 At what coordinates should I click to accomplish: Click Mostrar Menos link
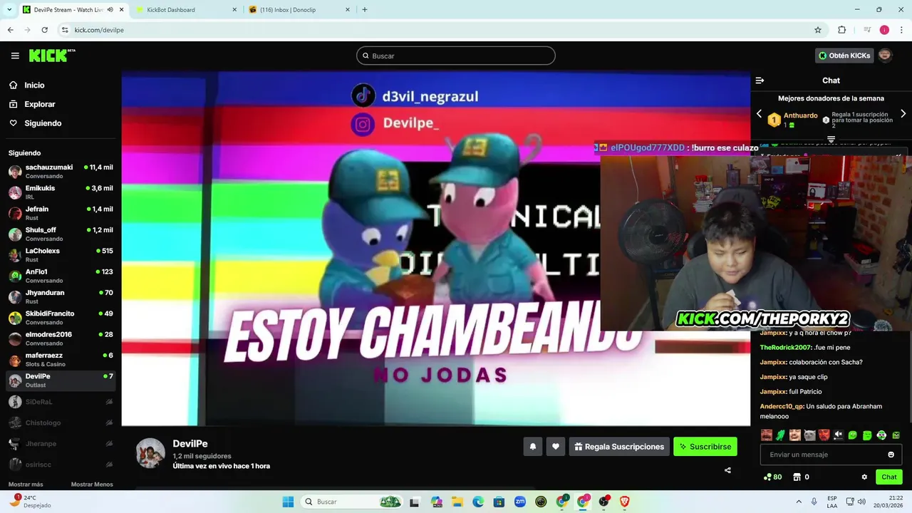92,484
